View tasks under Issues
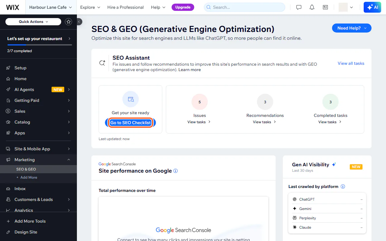Screen dimensions: 386x241 coord(199,122)
